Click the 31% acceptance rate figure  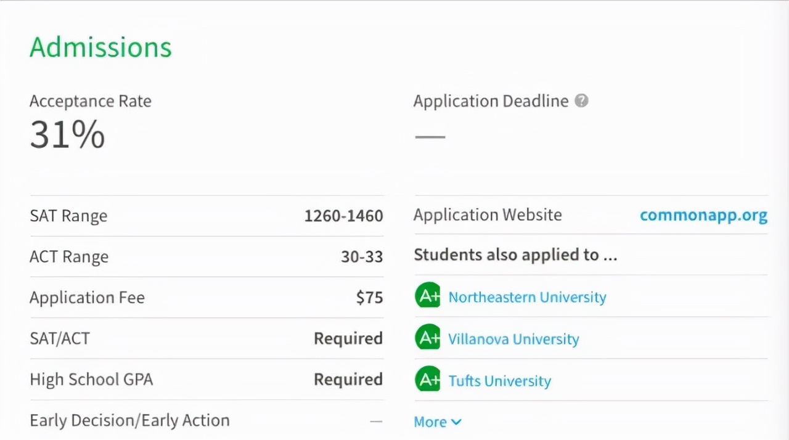[x=67, y=135]
